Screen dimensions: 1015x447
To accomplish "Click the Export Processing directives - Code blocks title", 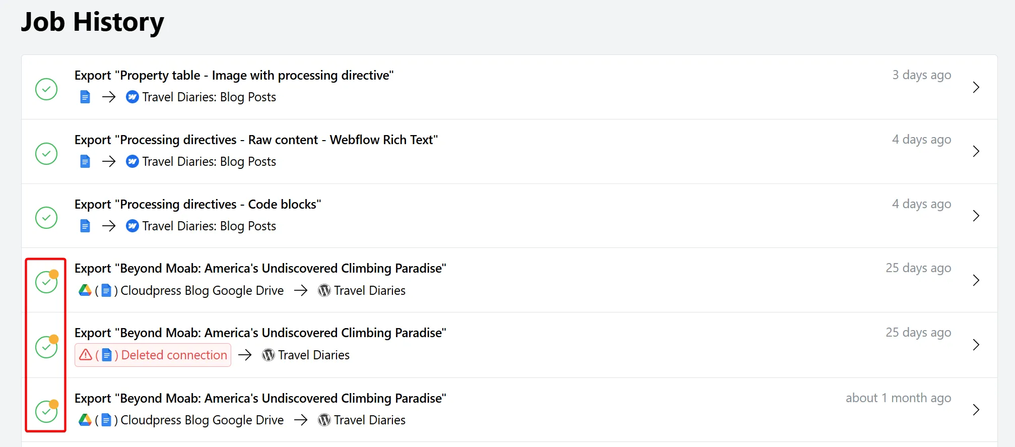I will coord(198,204).
